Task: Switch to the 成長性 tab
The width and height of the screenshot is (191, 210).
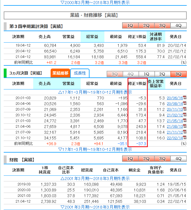Action: (80, 73)
